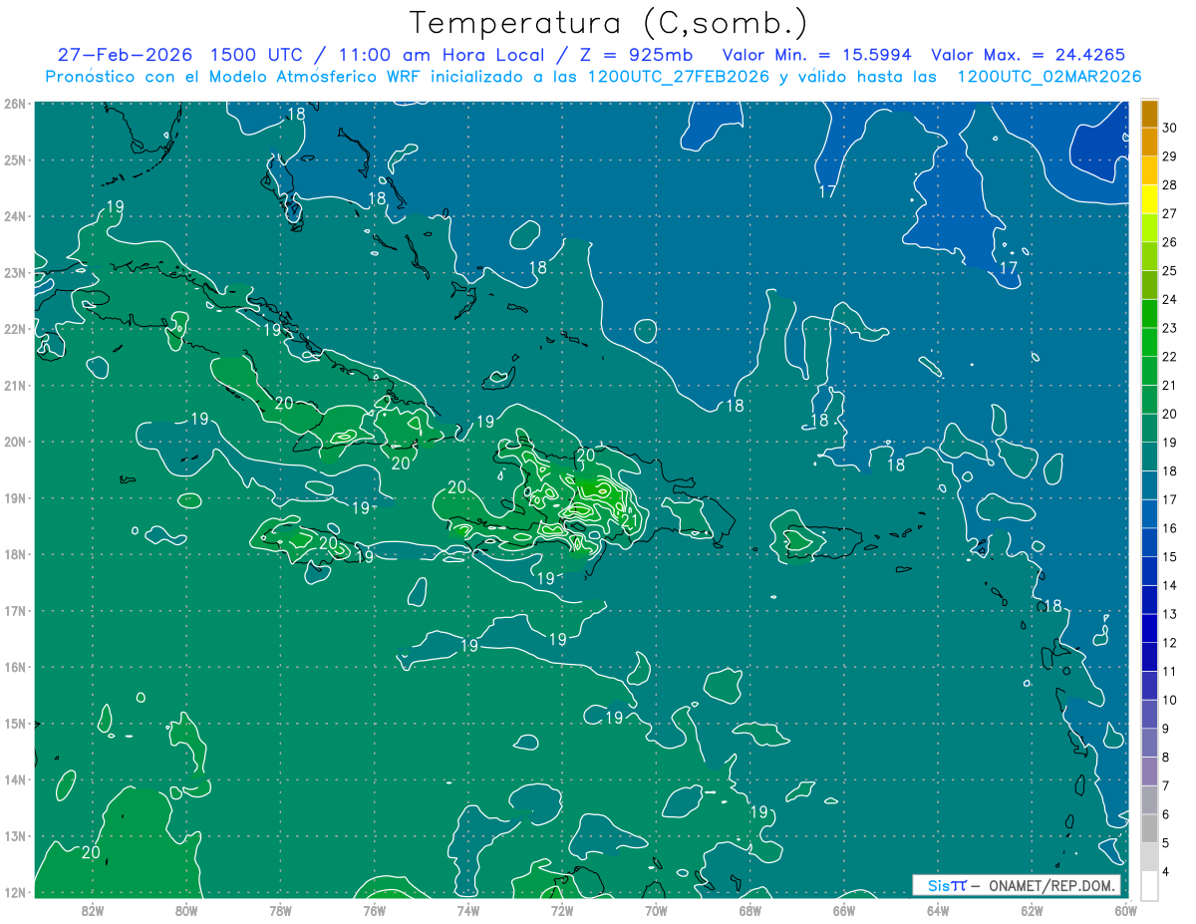Click the color bar label "7"
Viewport: 1196px width, 924px height.
[x=1166, y=786]
